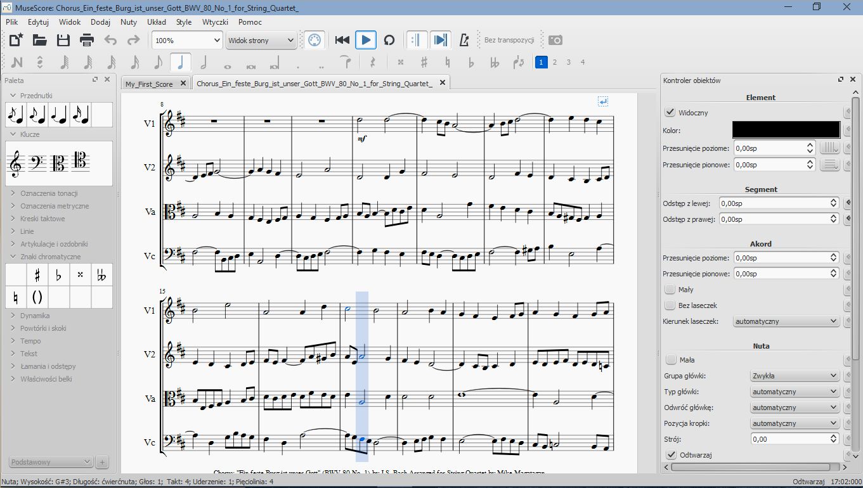Open the Edytuj menu
The height and width of the screenshot is (488, 863).
coord(38,22)
